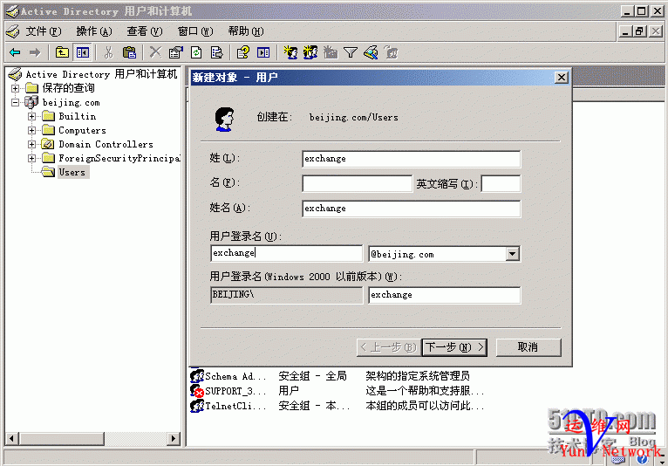Click the Up one level folder icon
This screenshot has height=466, width=668.
point(62,52)
